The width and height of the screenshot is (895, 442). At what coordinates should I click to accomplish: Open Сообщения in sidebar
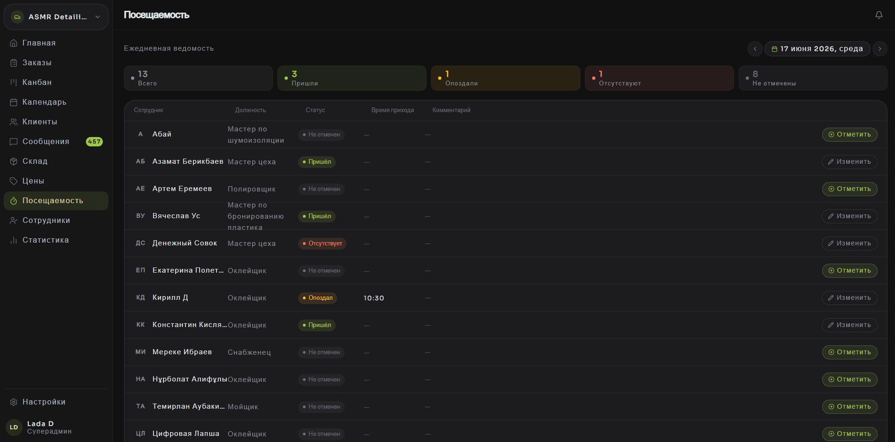click(x=56, y=142)
